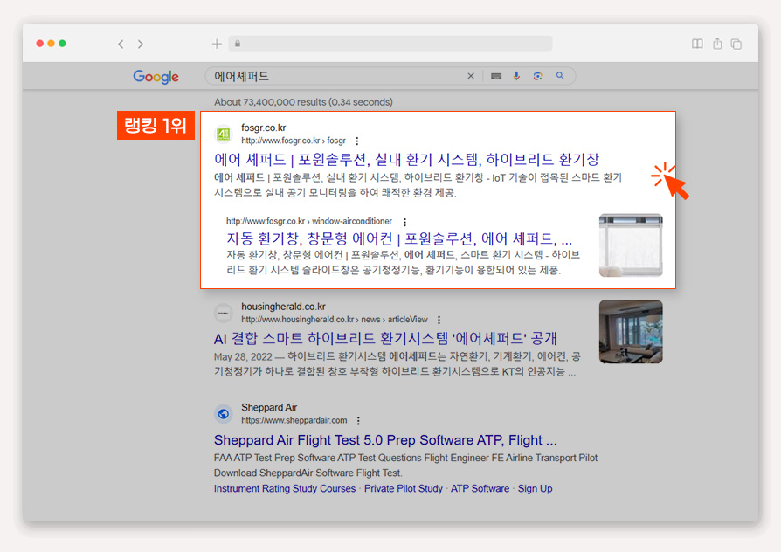Open 'Instrument Rating Study Courses' sitelink

point(285,489)
